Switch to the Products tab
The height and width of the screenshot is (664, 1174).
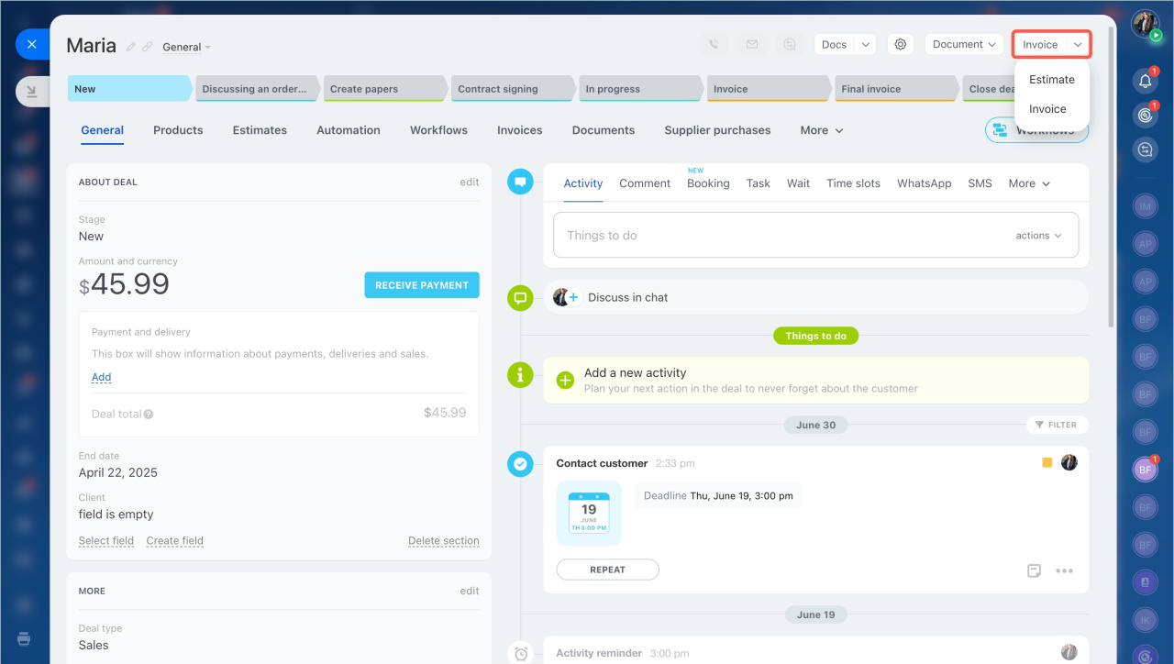click(178, 130)
